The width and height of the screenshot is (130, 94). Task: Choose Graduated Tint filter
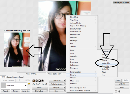click(x=82, y=32)
